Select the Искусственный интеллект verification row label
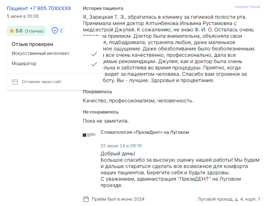Screen dimensions: 266x206 (41, 54)
